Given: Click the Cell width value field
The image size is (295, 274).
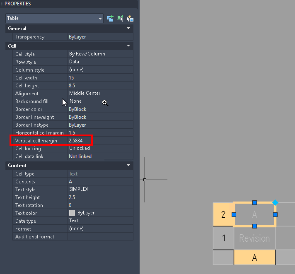Looking at the screenshot, I should [100, 78].
